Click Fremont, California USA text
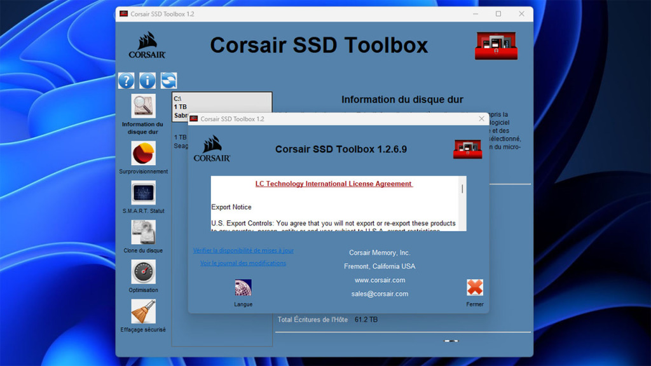This screenshot has height=366, width=651. 380,266
